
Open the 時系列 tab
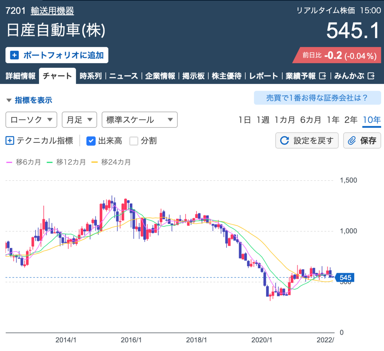click(x=91, y=76)
